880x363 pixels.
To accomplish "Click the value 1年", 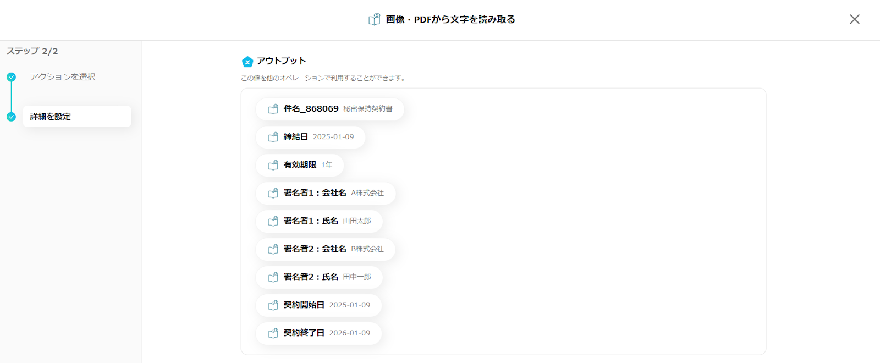I will coord(327,165).
